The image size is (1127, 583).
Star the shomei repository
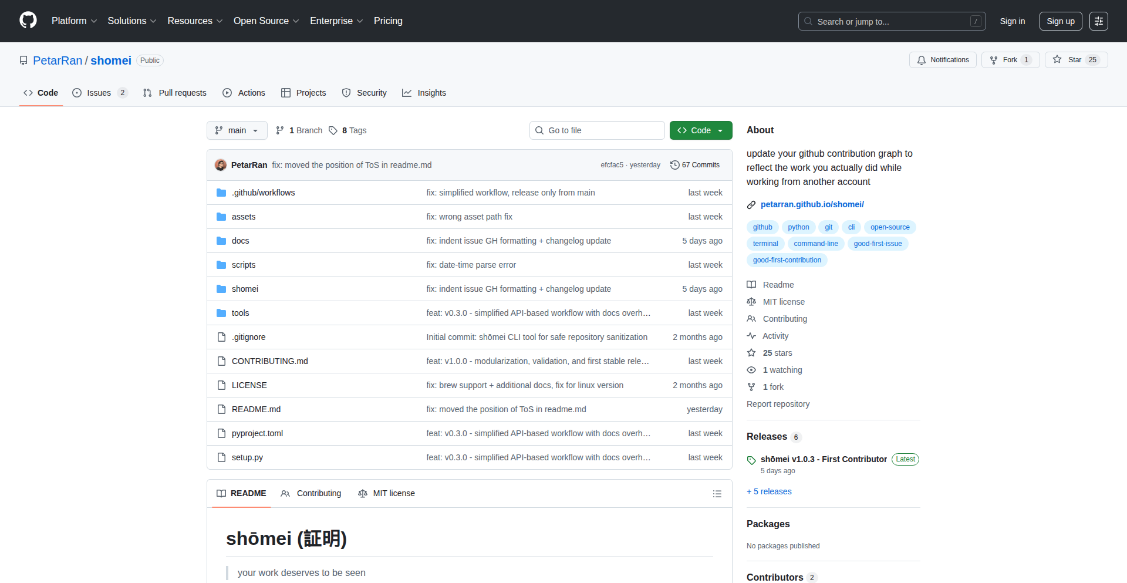pyautogui.click(x=1075, y=60)
